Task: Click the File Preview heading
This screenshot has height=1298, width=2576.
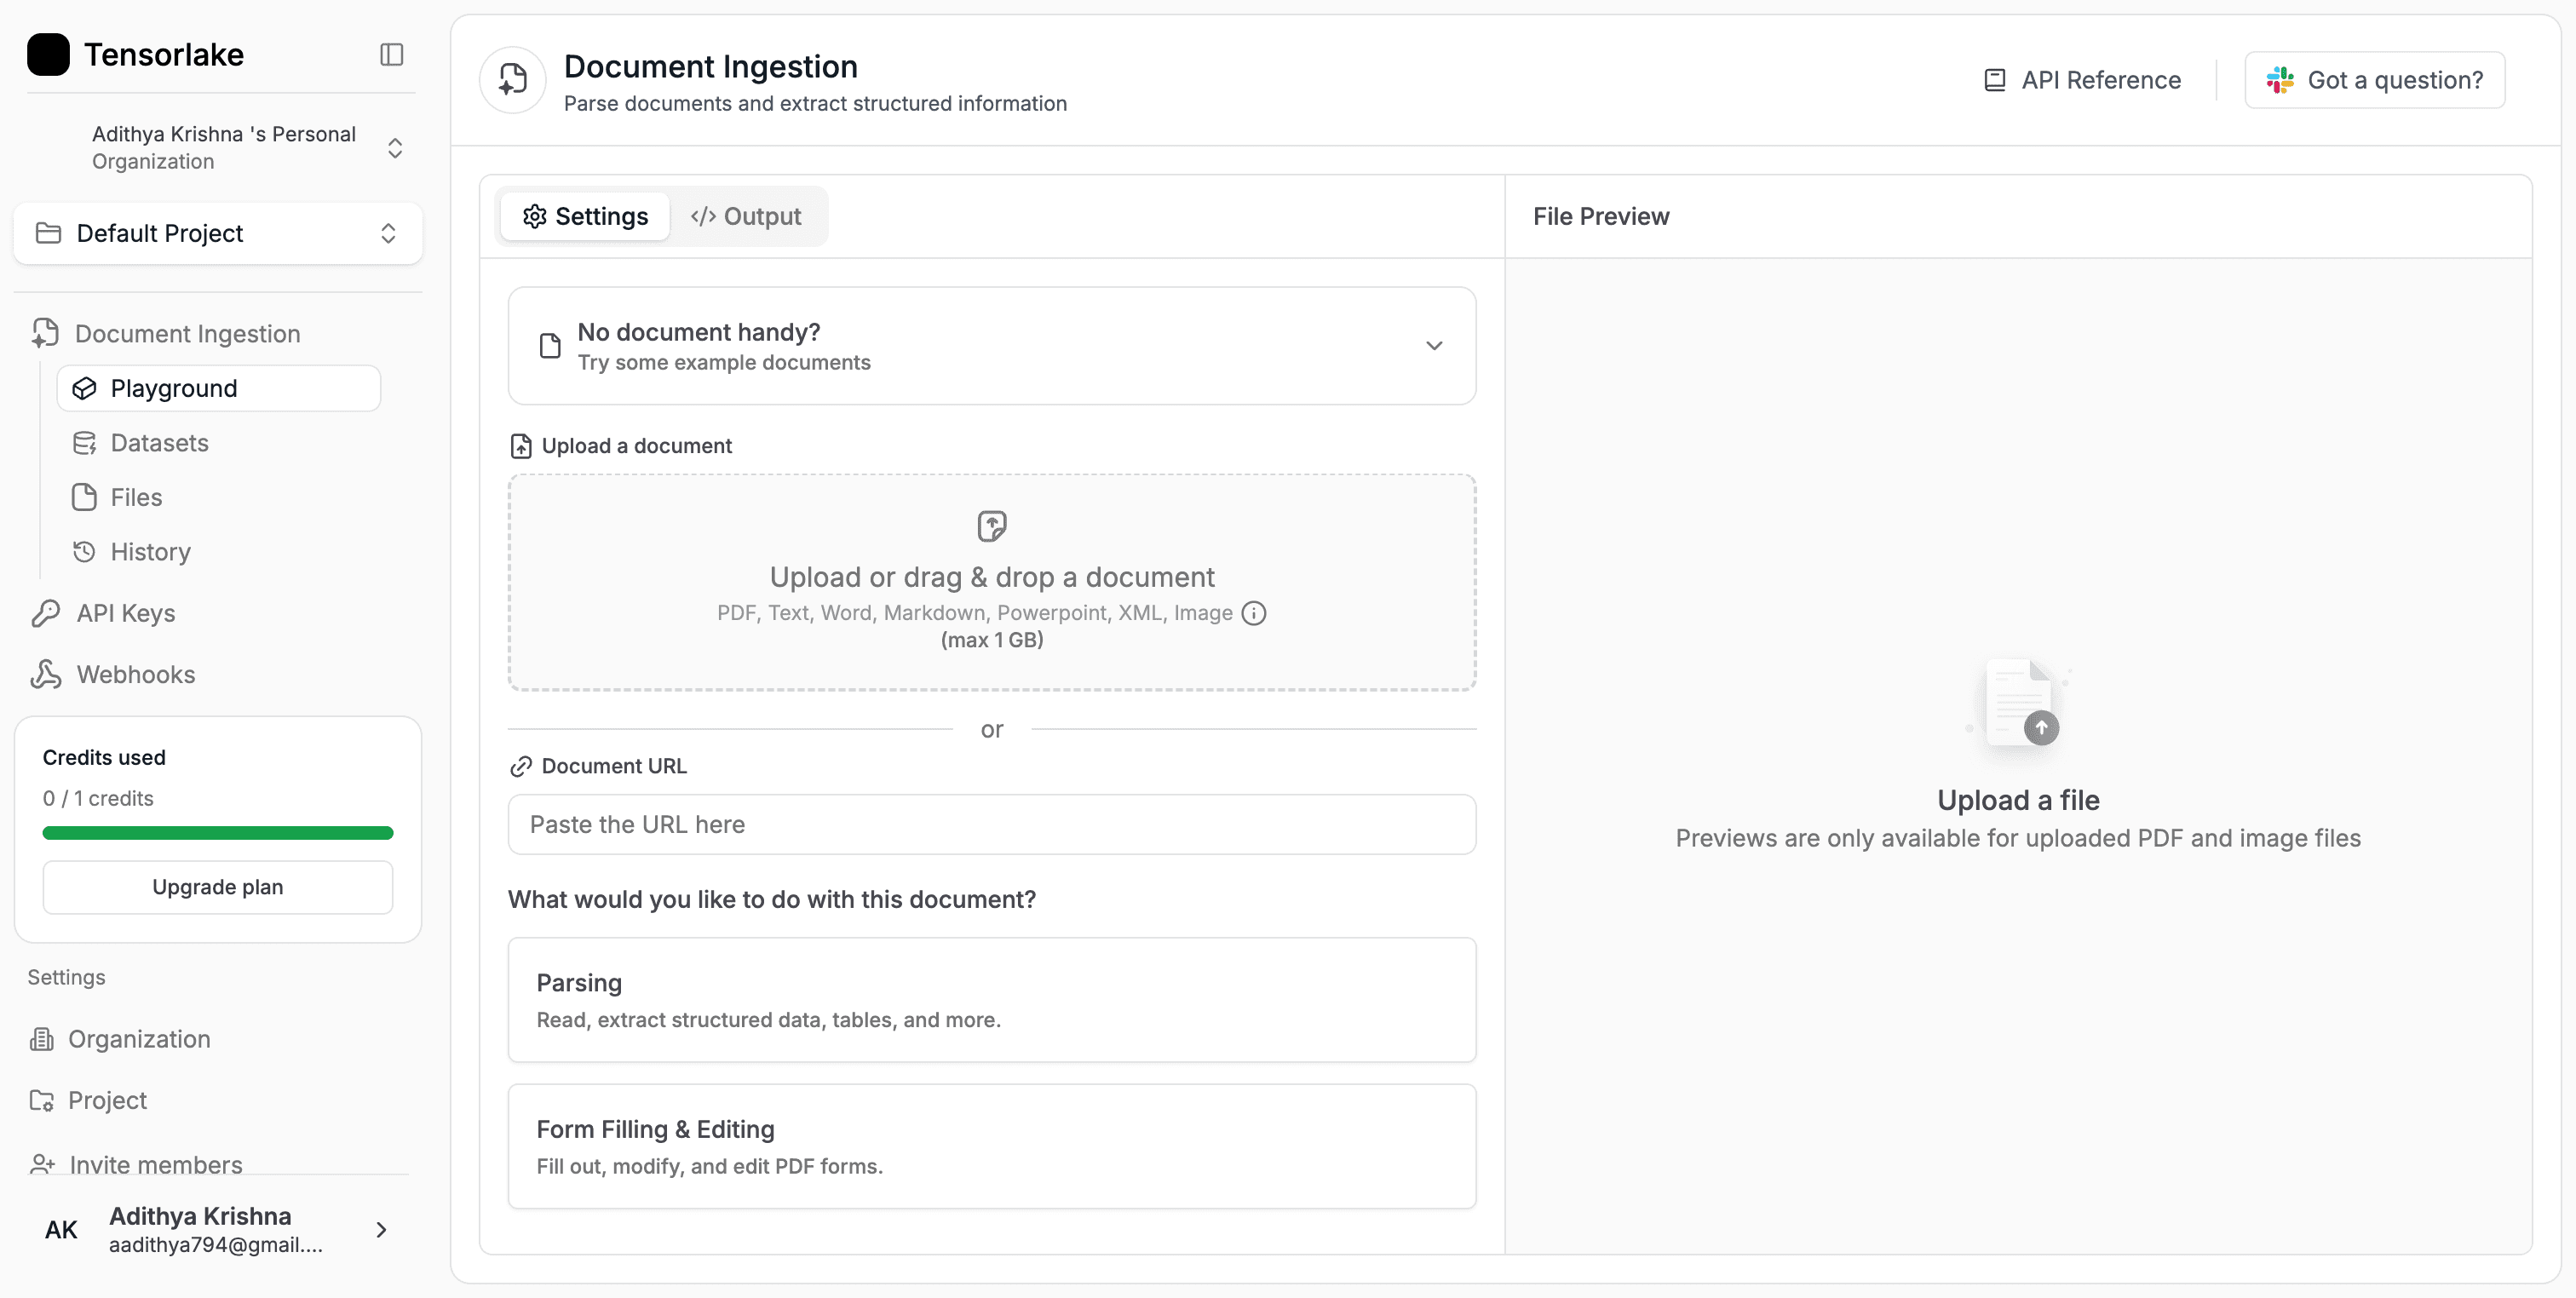Action: click(x=1601, y=216)
